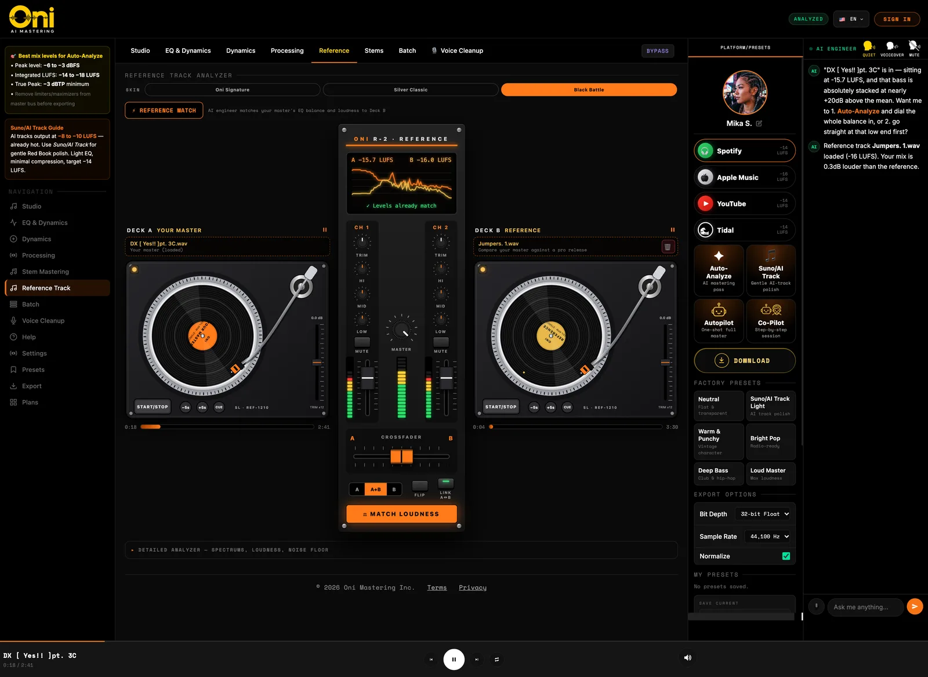Open the Batch tab
The image size is (928, 677).
[x=407, y=50]
